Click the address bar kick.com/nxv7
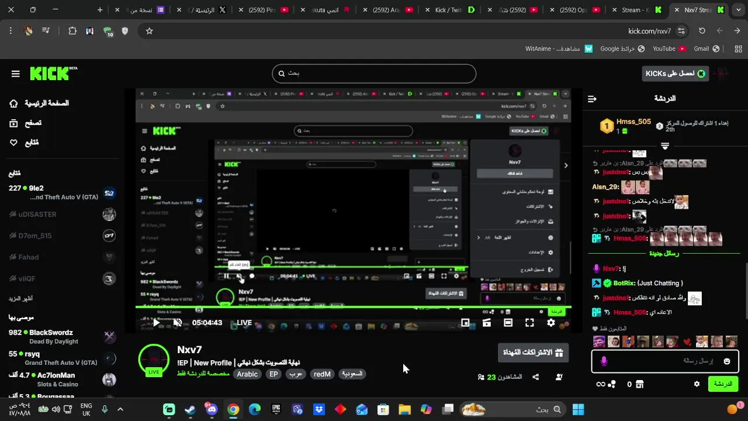748x421 pixels. (x=649, y=31)
